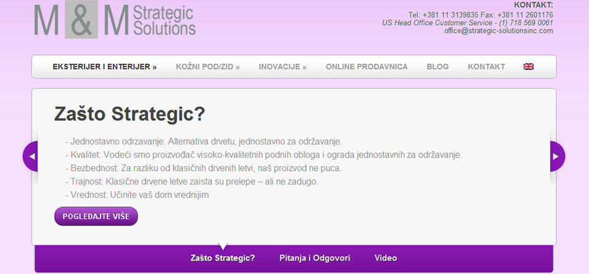Image resolution: width=589 pixels, height=274 pixels.
Task: Show the Video slide tab
Action: pyautogui.click(x=386, y=258)
